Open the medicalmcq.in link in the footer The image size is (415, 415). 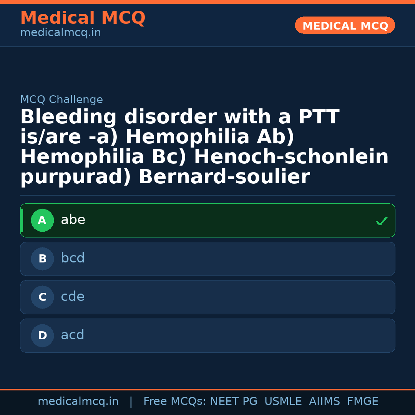tap(78, 402)
